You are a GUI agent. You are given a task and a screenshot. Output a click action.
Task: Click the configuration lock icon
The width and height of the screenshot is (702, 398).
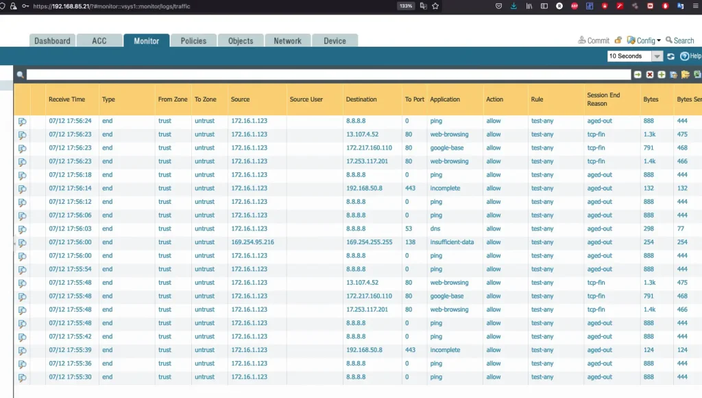coord(618,40)
